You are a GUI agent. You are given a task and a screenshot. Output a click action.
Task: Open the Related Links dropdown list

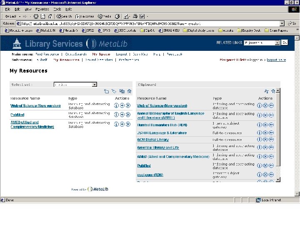277,42
